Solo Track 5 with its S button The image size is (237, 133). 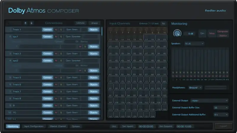pyautogui.click(x=61, y=77)
